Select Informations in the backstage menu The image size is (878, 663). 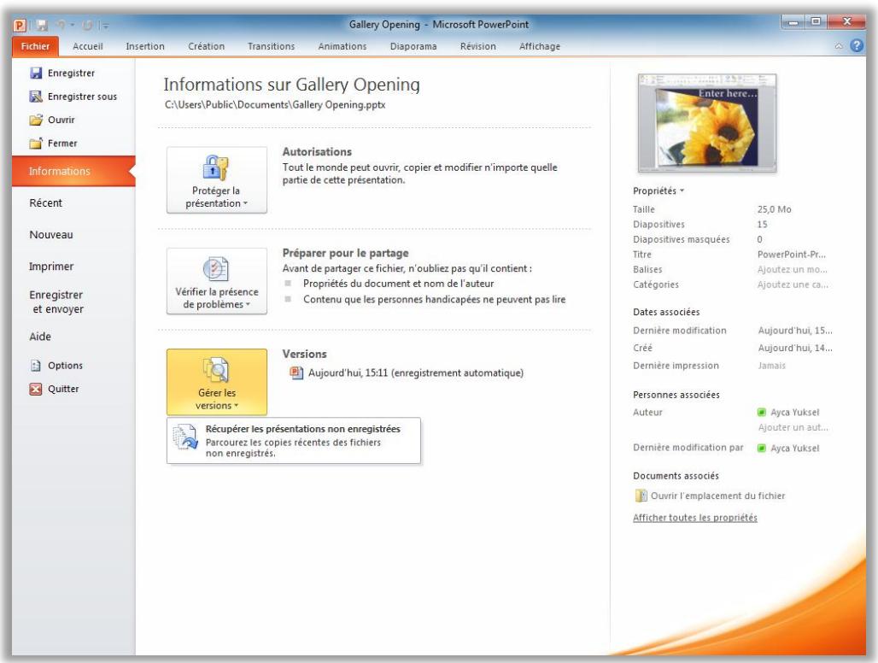pos(73,172)
